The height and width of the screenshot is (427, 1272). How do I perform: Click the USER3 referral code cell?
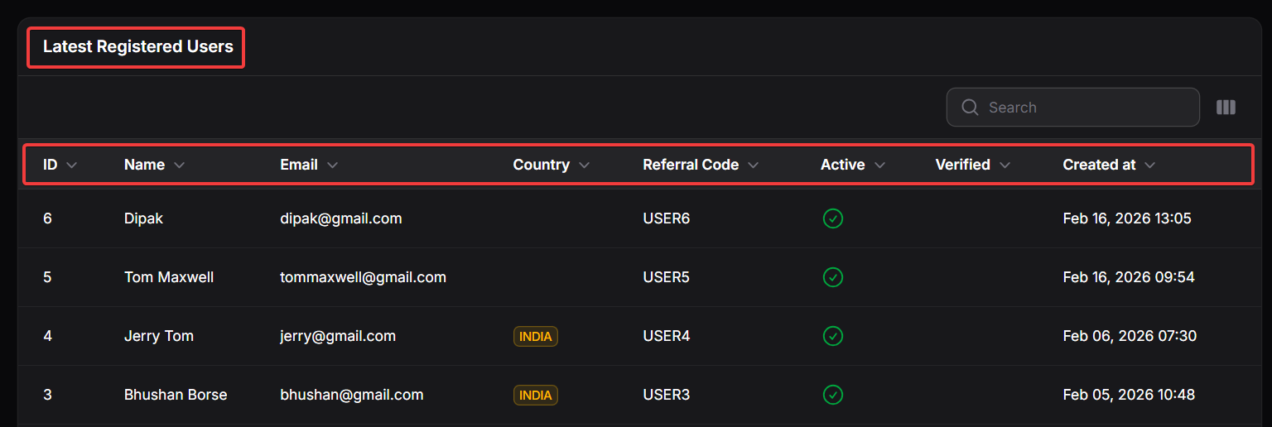coord(666,395)
